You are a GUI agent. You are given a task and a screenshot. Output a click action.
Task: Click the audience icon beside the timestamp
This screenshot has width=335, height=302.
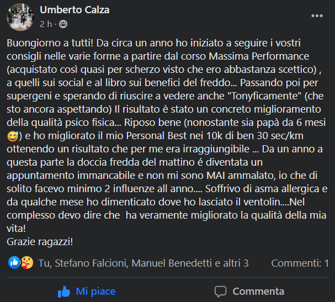(63, 24)
